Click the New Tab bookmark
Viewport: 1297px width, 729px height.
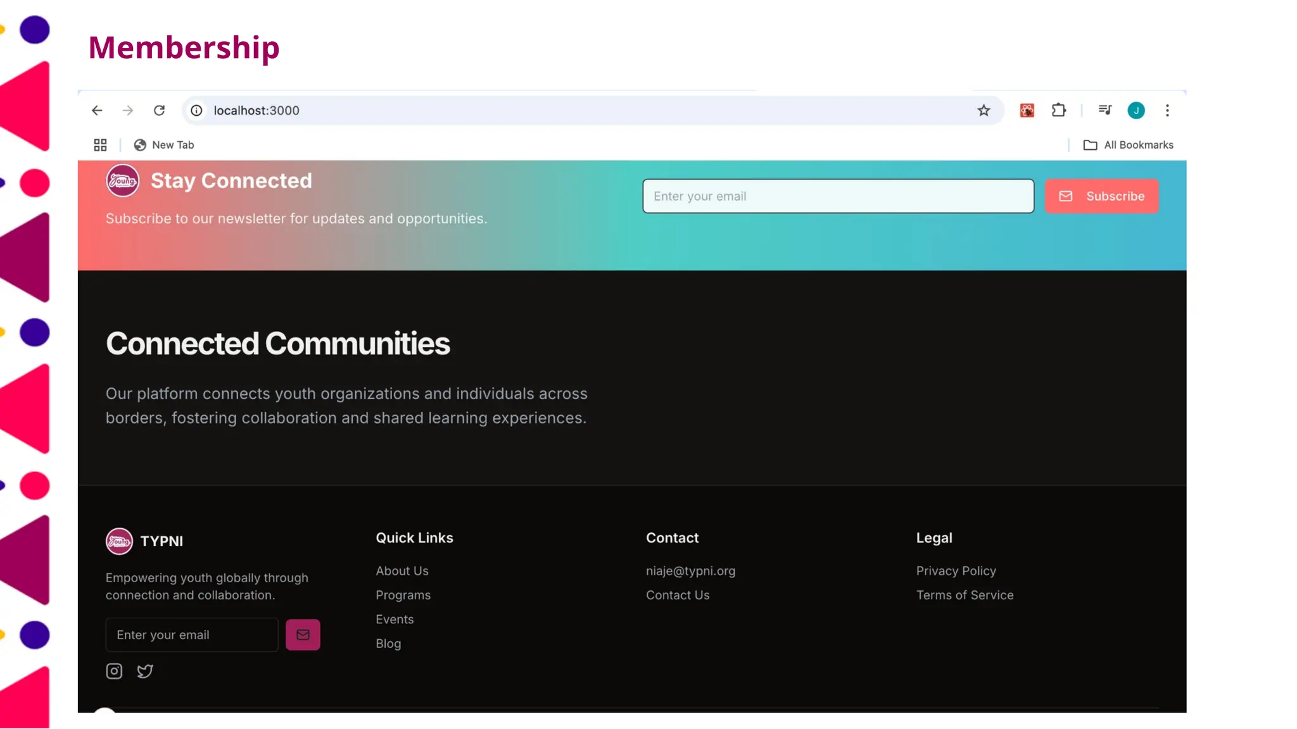pyautogui.click(x=164, y=145)
